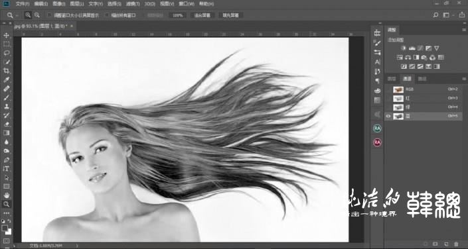Select the Hand tool
This screenshot has height=249, width=468.
tap(6, 195)
